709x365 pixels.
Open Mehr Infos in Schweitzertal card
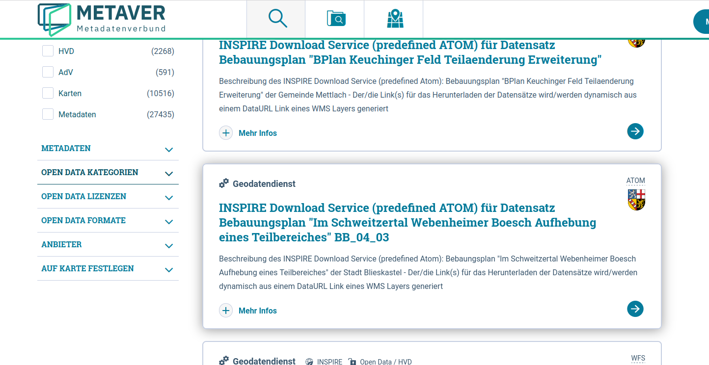tap(258, 311)
